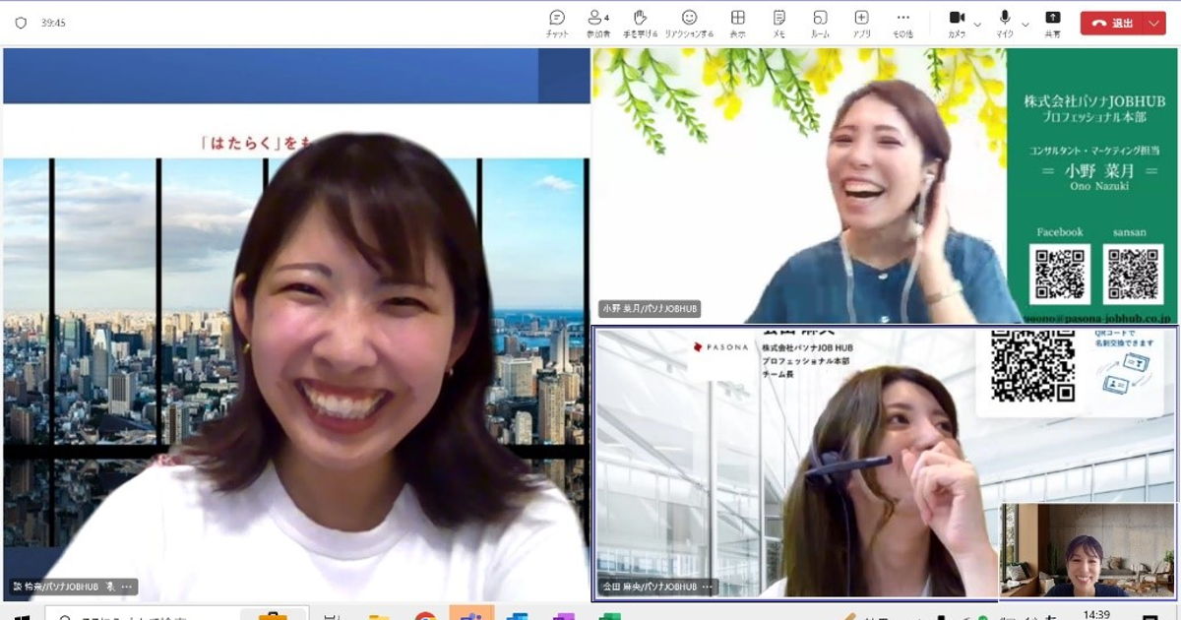
Task: Raise your hand with 手を挙げる
Action: [640, 24]
